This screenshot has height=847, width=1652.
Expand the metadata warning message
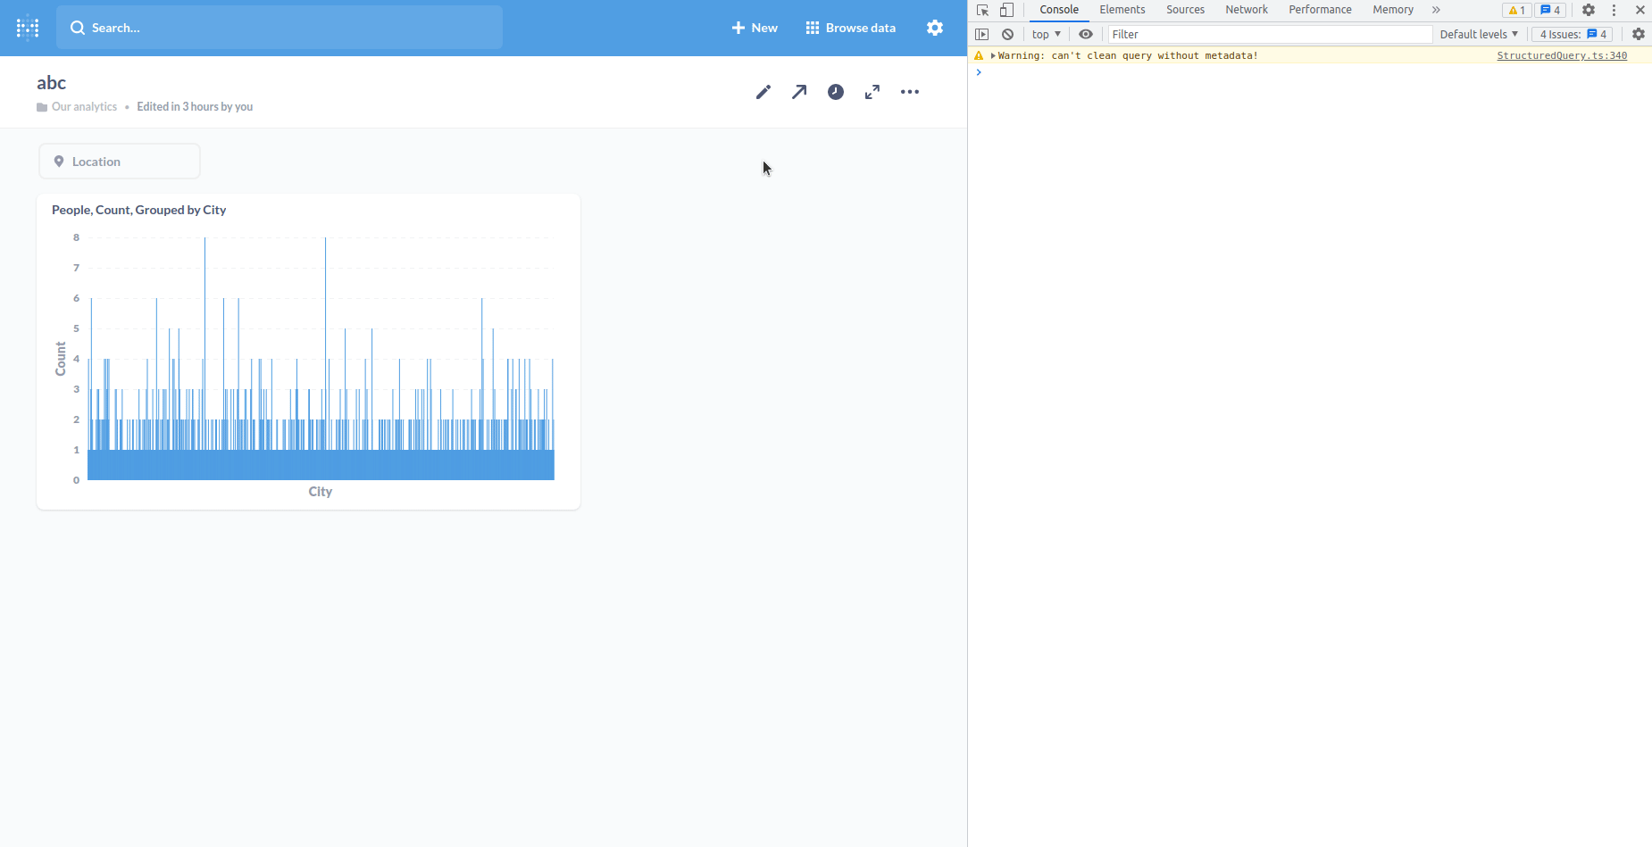(991, 54)
